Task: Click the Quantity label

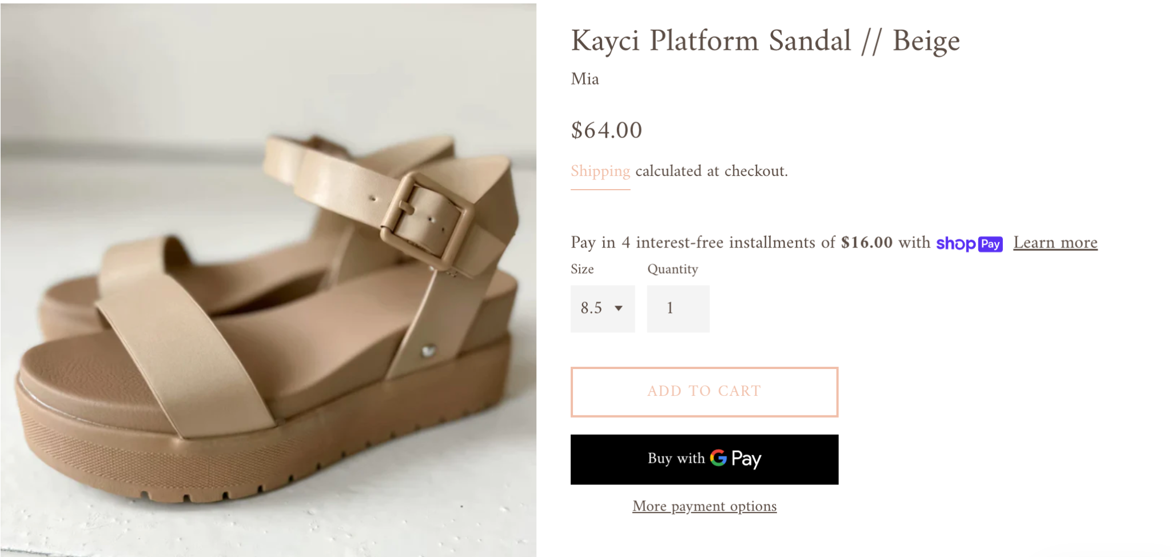Action: pyautogui.click(x=672, y=269)
